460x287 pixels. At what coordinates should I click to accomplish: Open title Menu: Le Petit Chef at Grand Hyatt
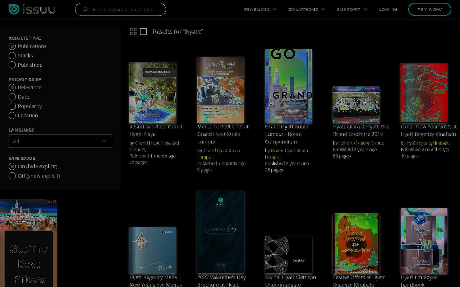[x=223, y=134]
